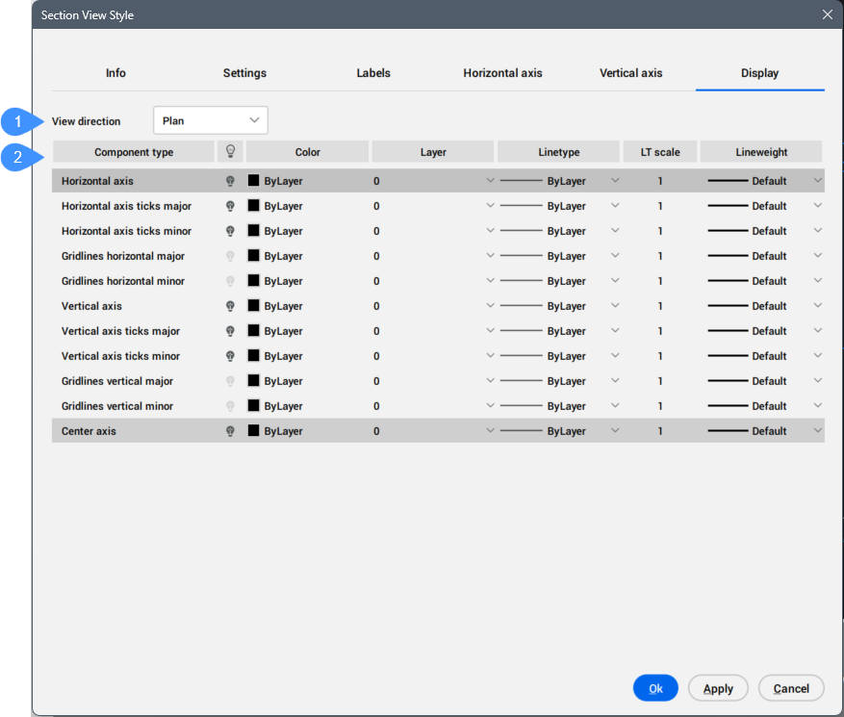The height and width of the screenshot is (717, 844).
Task: Toggle bulb icon for Gridlines vertical minor
Action: point(230,406)
